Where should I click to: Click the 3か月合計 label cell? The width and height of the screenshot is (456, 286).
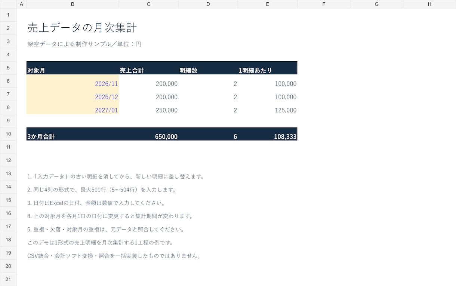[x=73, y=134]
